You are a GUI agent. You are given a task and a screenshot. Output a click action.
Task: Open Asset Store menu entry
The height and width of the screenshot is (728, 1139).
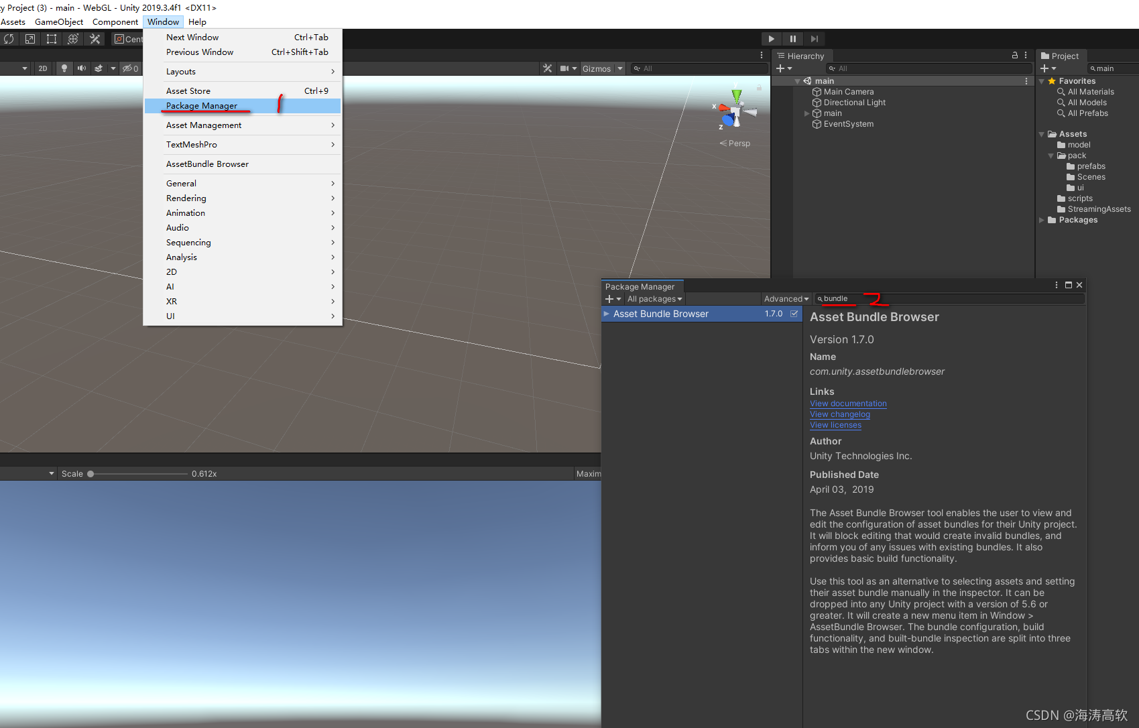[242, 91]
